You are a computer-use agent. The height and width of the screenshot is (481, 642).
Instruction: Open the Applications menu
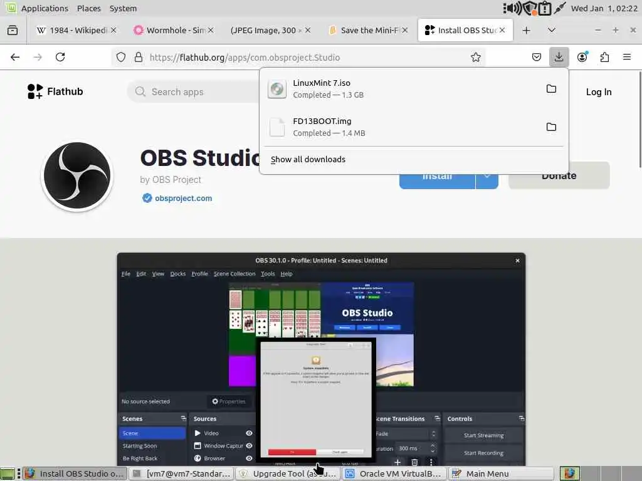coord(45,8)
